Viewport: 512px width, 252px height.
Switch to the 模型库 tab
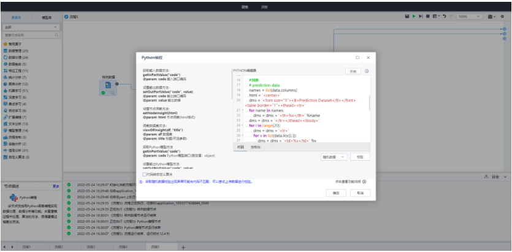pyautogui.click(x=47, y=18)
